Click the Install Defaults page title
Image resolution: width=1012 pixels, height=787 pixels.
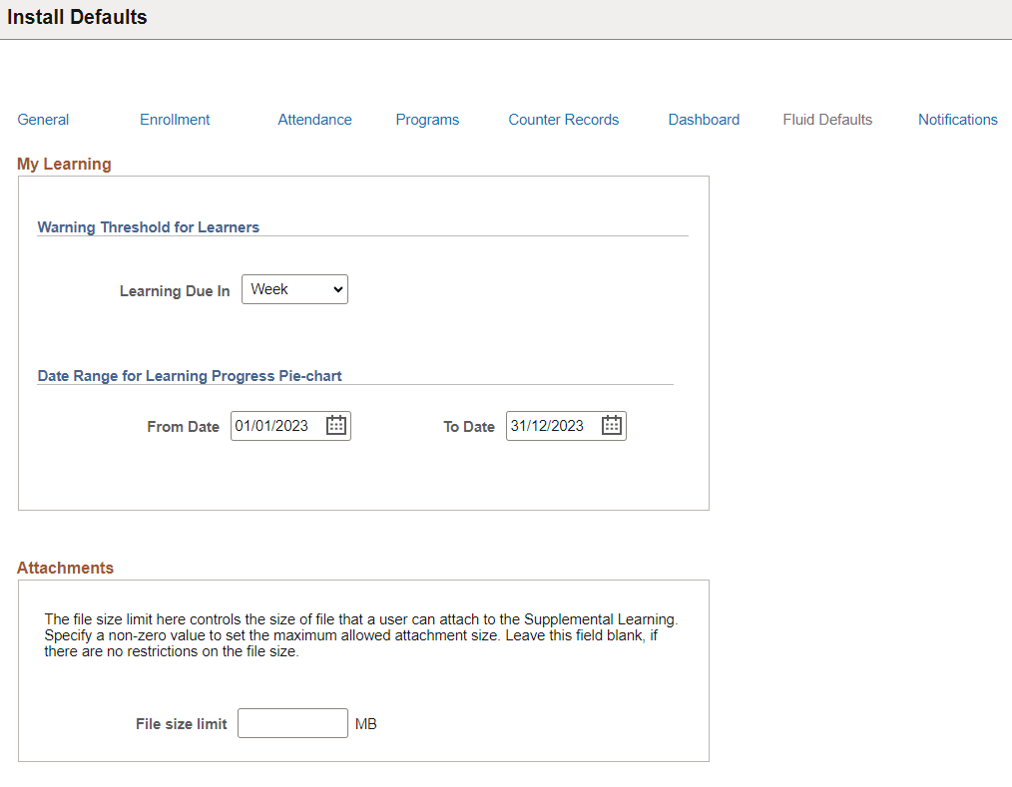77,17
